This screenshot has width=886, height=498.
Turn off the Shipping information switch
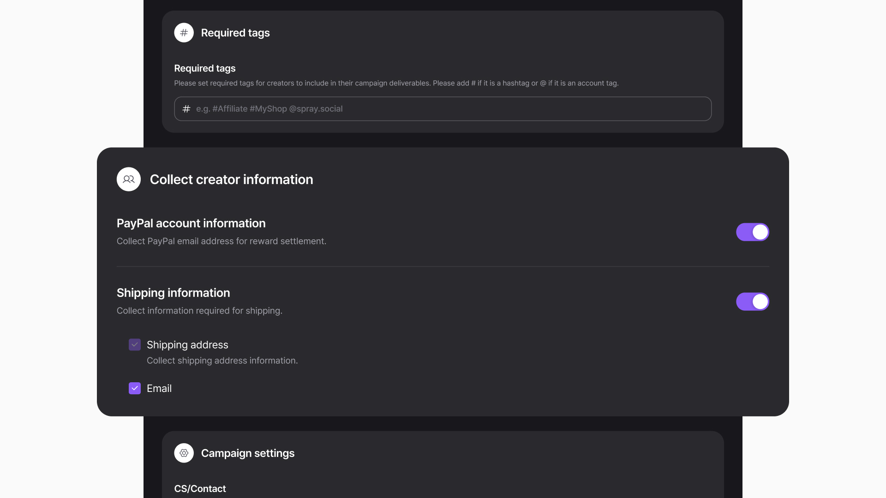click(x=752, y=302)
